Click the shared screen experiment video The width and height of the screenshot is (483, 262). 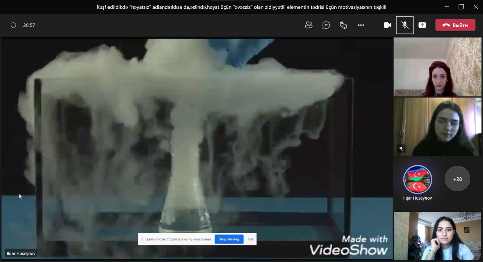pyautogui.click(x=196, y=147)
